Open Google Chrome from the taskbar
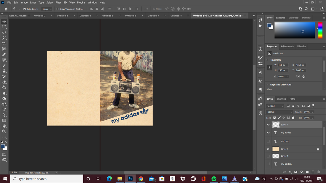 point(141,179)
